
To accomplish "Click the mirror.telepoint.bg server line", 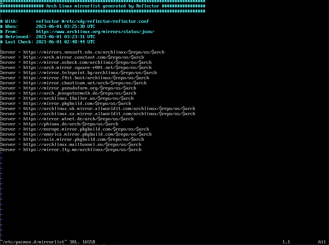I will coord(78,72).
